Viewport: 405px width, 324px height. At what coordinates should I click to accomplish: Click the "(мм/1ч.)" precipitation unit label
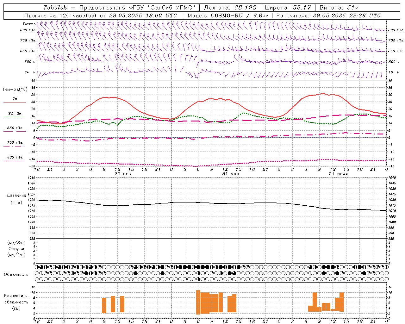16,255
